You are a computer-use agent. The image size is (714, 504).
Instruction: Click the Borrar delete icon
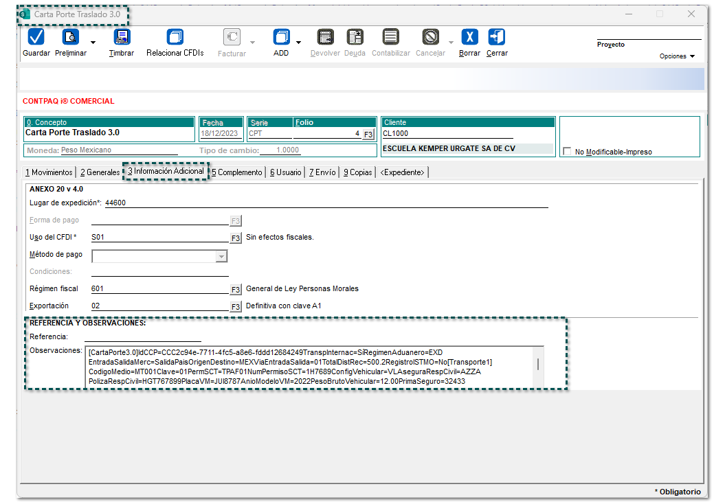point(469,38)
